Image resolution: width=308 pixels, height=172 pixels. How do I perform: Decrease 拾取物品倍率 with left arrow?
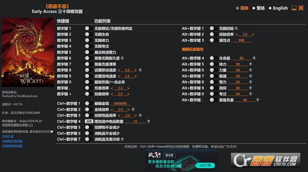119,116
